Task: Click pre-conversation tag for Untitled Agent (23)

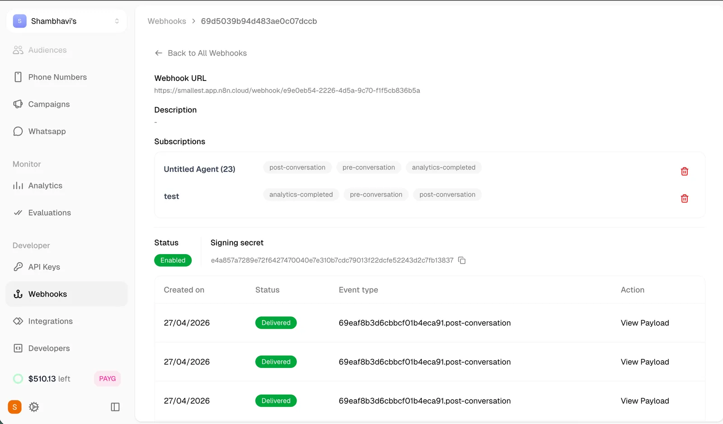Action: 369,168
